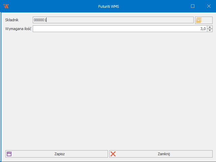Click the 3,0 value in quantity field
The width and height of the screenshot is (216, 162).
click(203, 29)
